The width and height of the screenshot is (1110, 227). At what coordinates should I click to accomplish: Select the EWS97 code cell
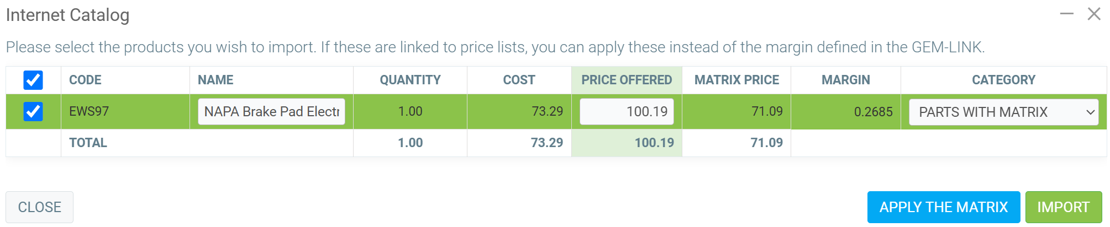[x=89, y=112]
